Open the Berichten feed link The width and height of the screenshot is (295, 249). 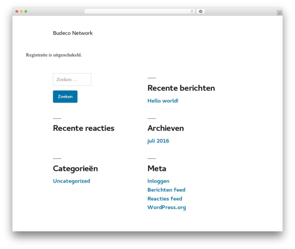pyautogui.click(x=166, y=190)
